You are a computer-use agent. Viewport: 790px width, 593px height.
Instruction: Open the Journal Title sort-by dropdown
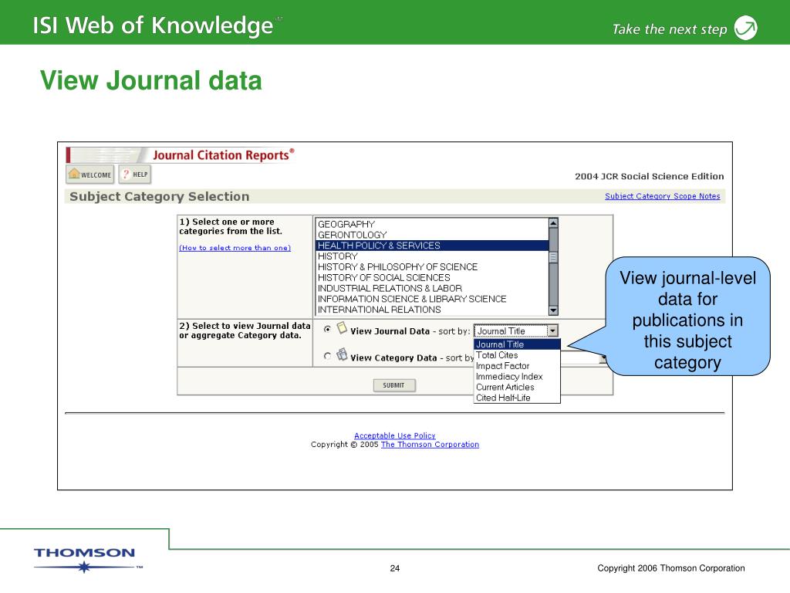tap(516, 330)
